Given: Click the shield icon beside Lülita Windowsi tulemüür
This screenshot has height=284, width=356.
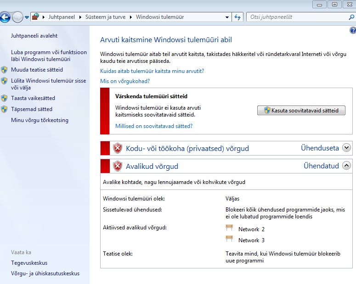Looking at the screenshot, I should (x=4, y=81).
